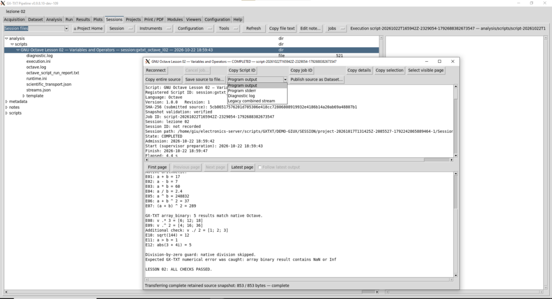Screen dimensions: 552x299
Task: Click Copy selection button
Action: pos(389,70)
